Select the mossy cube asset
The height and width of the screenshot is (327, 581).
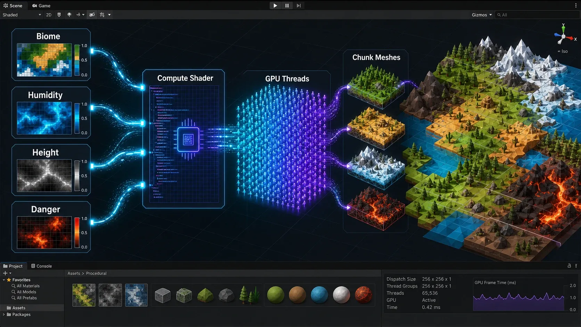(184, 295)
